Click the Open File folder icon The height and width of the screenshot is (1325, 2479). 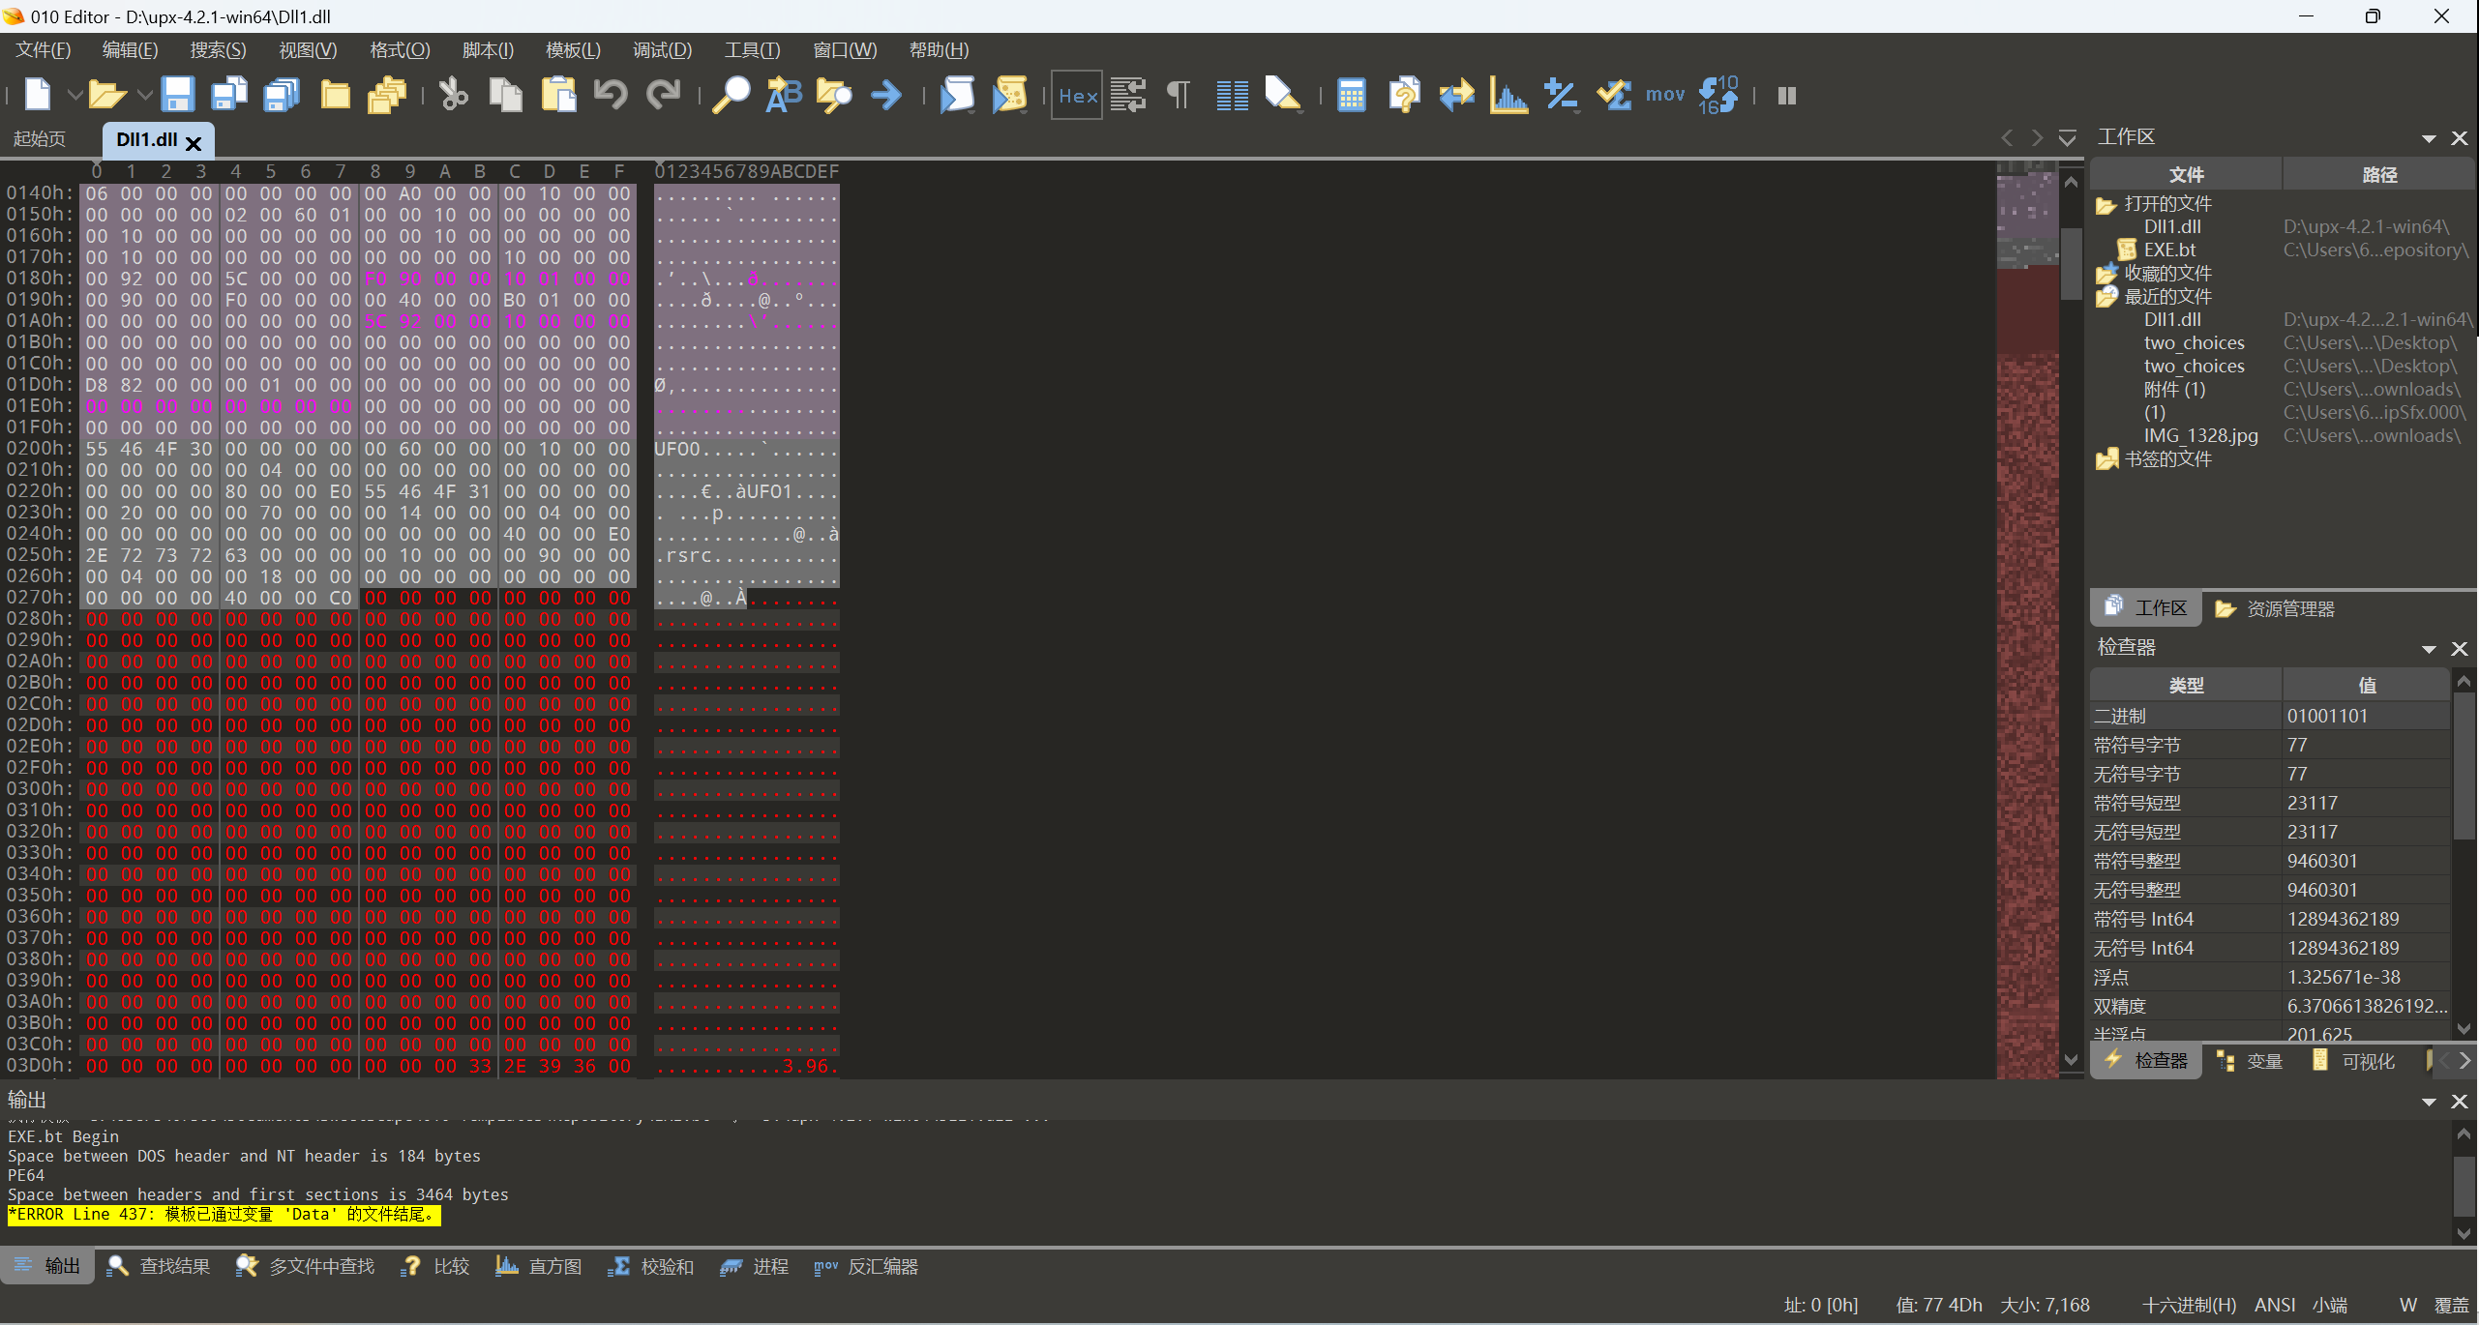coord(106,95)
